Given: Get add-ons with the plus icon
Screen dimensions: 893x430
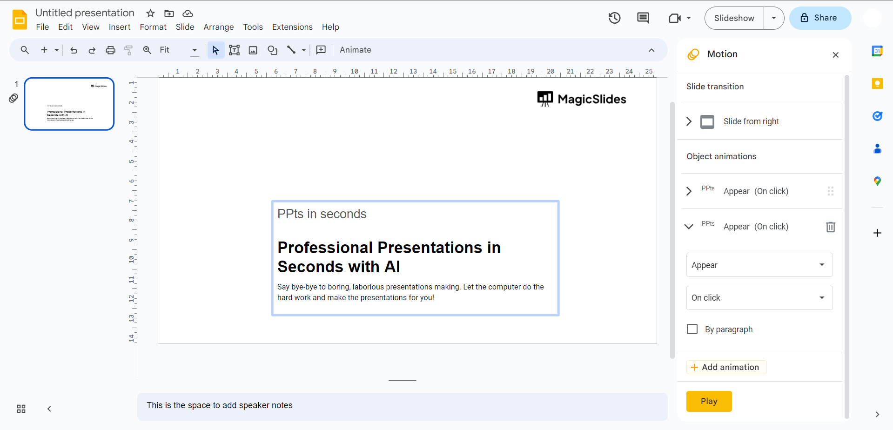Looking at the screenshot, I should point(877,233).
